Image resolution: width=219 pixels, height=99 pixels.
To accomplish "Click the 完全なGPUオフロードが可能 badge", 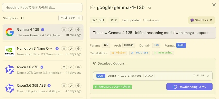I will click(112, 87).
